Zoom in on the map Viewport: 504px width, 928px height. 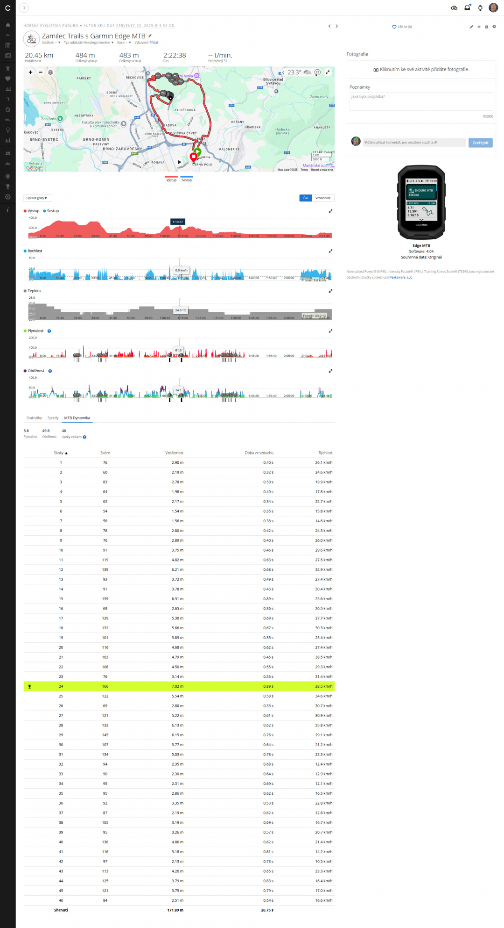pos(31,72)
